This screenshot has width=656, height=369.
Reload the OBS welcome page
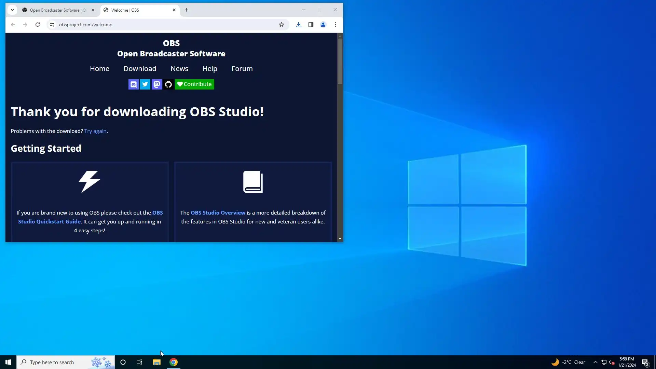click(x=38, y=25)
